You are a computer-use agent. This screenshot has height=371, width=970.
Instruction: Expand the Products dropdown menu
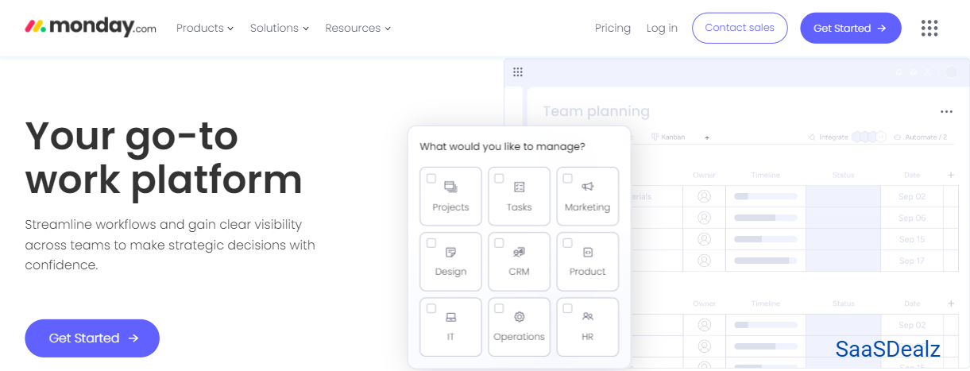click(x=204, y=28)
